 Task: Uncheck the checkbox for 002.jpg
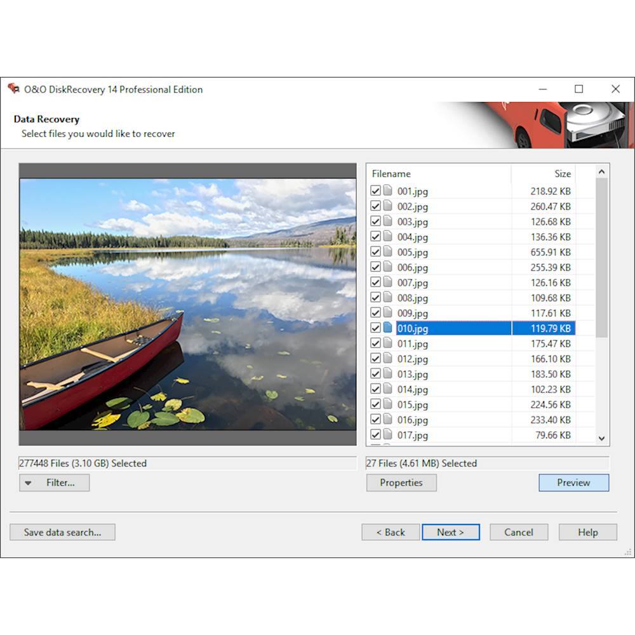click(x=375, y=206)
